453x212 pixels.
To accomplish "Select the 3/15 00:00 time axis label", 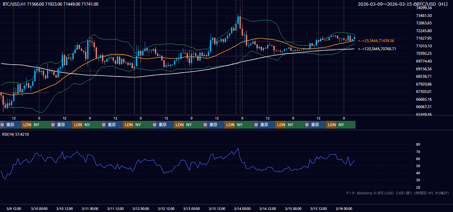I will pyautogui.click(x=293, y=208).
